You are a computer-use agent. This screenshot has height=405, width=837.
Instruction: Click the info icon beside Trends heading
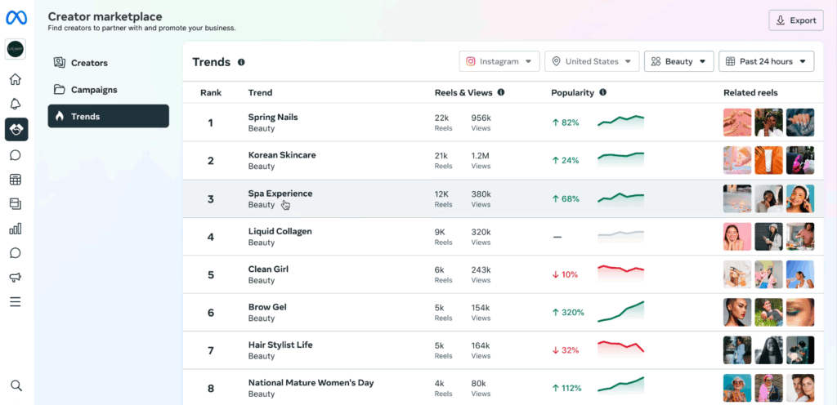[x=241, y=62]
